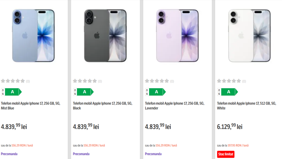Select the Lavender iPhone 17 product image

pyautogui.click(x=177, y=36)
